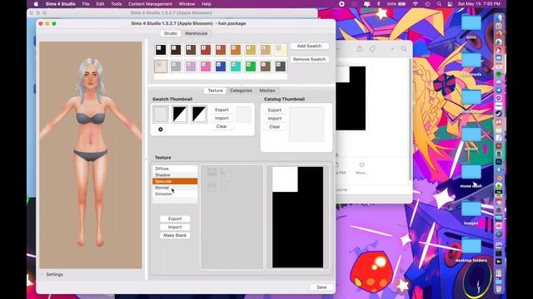Select Shadow in the texture list
This screenshot has height=299, width=533.
(x=175, y=175)
